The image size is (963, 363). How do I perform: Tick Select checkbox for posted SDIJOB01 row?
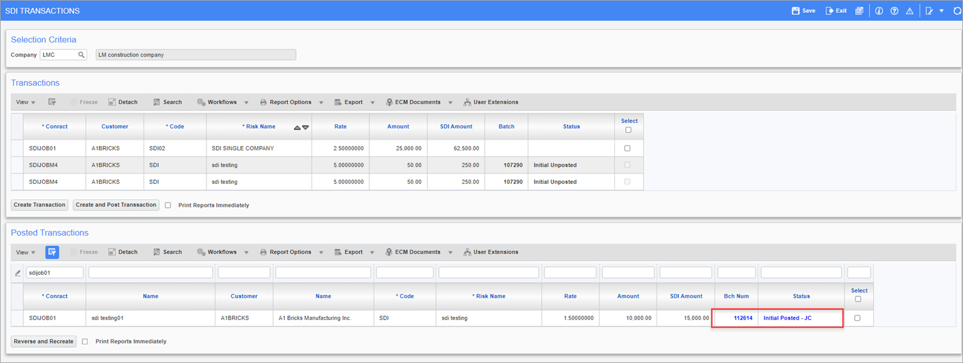pos(858,318)
